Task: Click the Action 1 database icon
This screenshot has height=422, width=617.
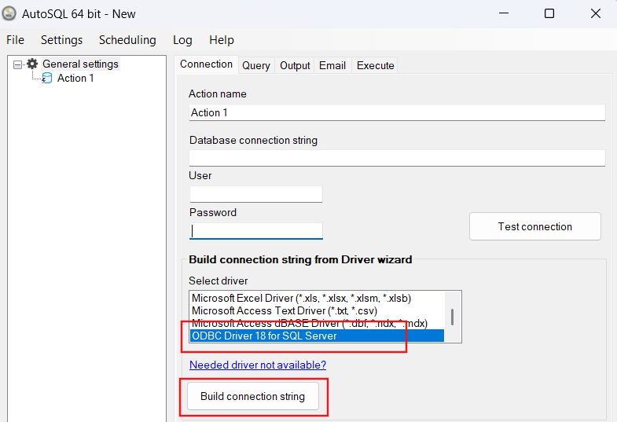Action: (47, 78)
